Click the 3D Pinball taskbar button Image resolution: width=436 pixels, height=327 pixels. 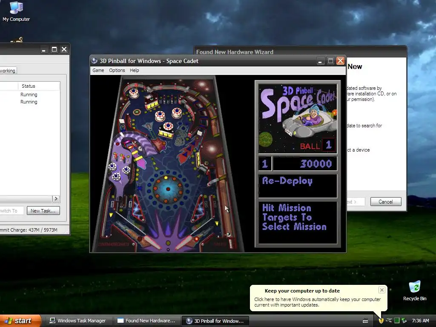click(x=215, y=321)
